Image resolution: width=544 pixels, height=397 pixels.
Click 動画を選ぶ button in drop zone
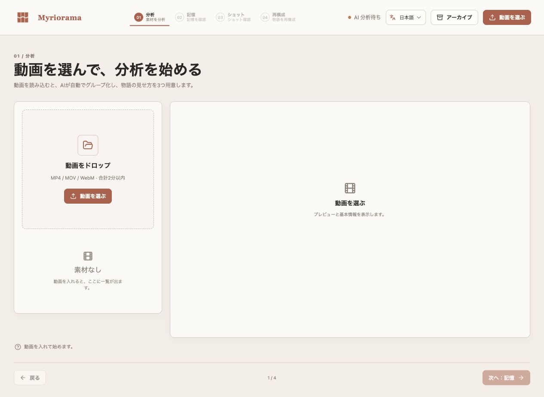[88, 196]
